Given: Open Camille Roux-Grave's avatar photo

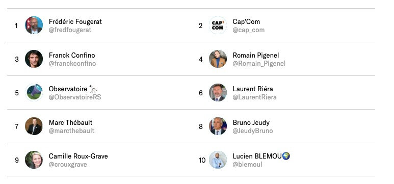Looking at the screenshot, I should click(34, 160).
